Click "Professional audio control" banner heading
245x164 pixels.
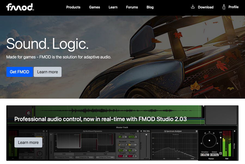[101, 119]
